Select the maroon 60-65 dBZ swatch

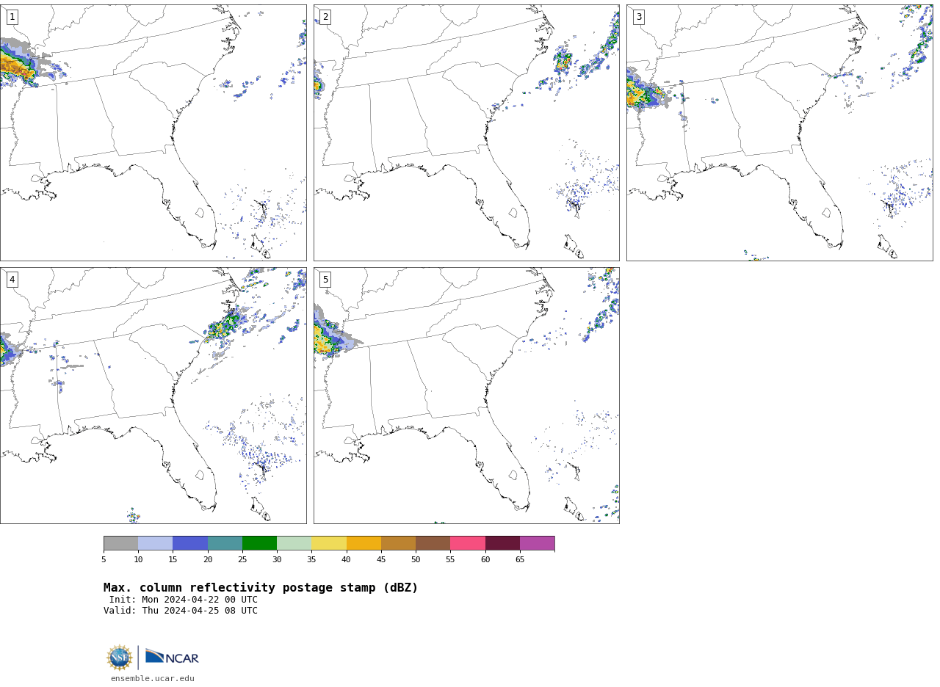(x=502, y=543)
